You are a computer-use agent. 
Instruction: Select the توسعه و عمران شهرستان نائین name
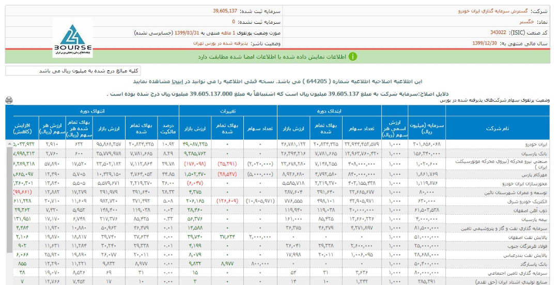point(516,193)
